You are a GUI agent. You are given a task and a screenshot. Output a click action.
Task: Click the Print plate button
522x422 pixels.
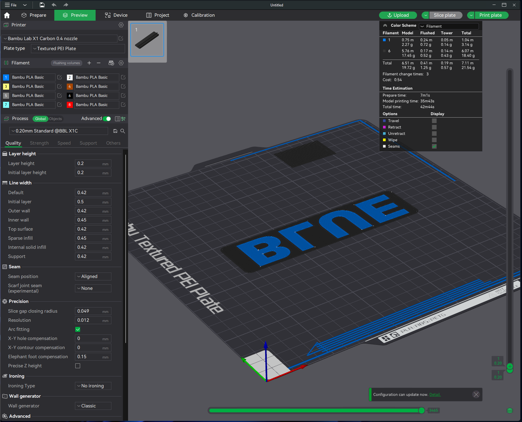pos(491,15)
